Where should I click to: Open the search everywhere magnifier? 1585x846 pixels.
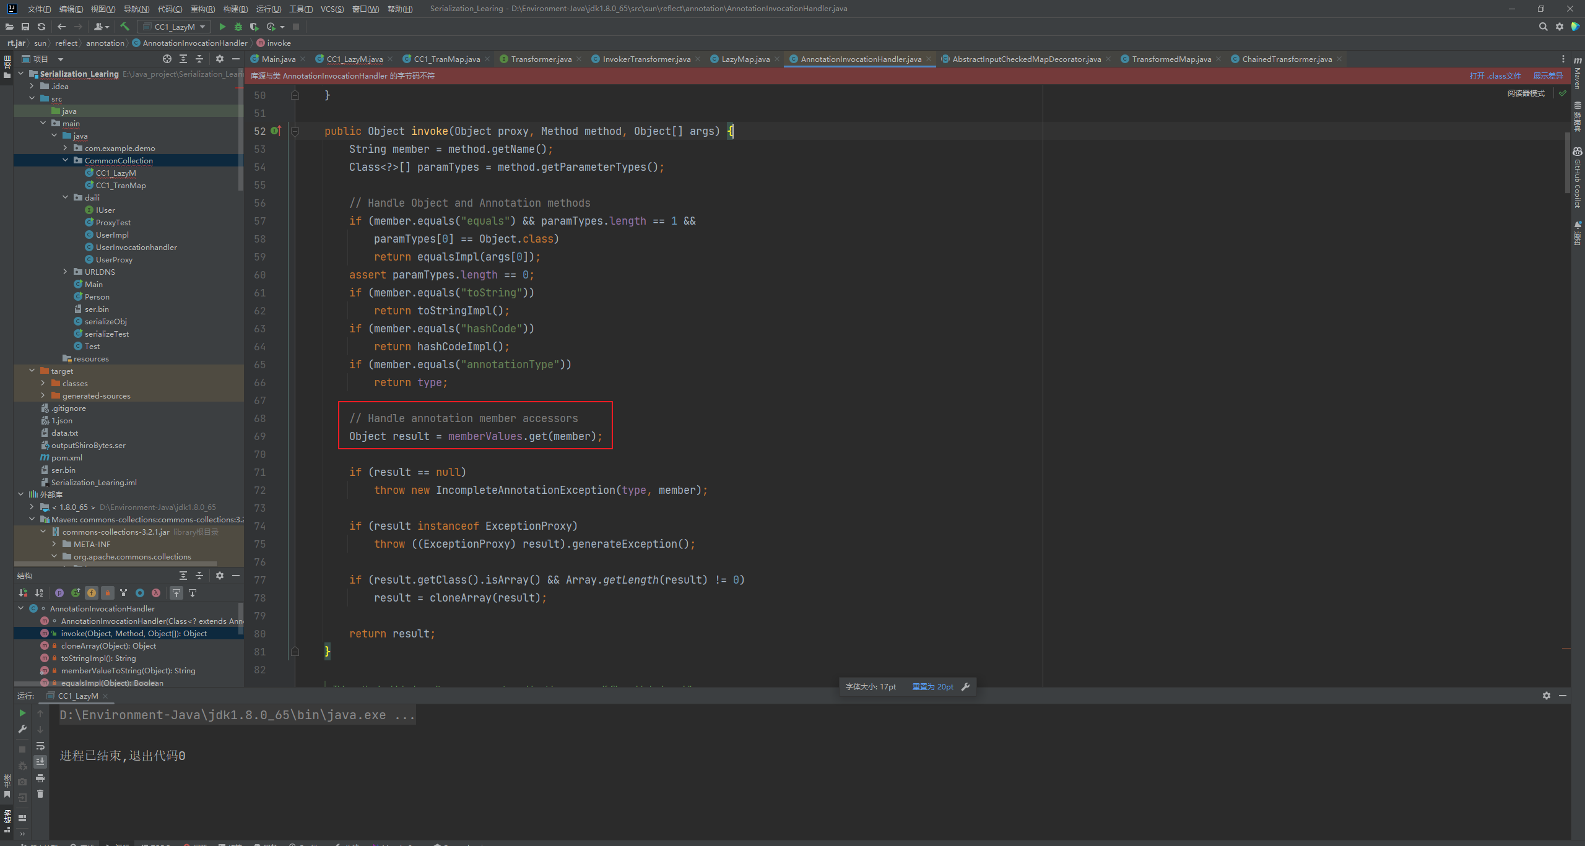(1544, 27)
